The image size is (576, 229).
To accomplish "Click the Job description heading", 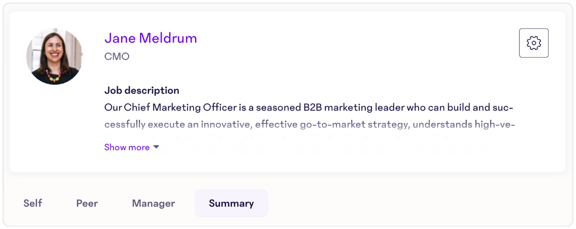I will pyautogui.click(x=142, y=90).
